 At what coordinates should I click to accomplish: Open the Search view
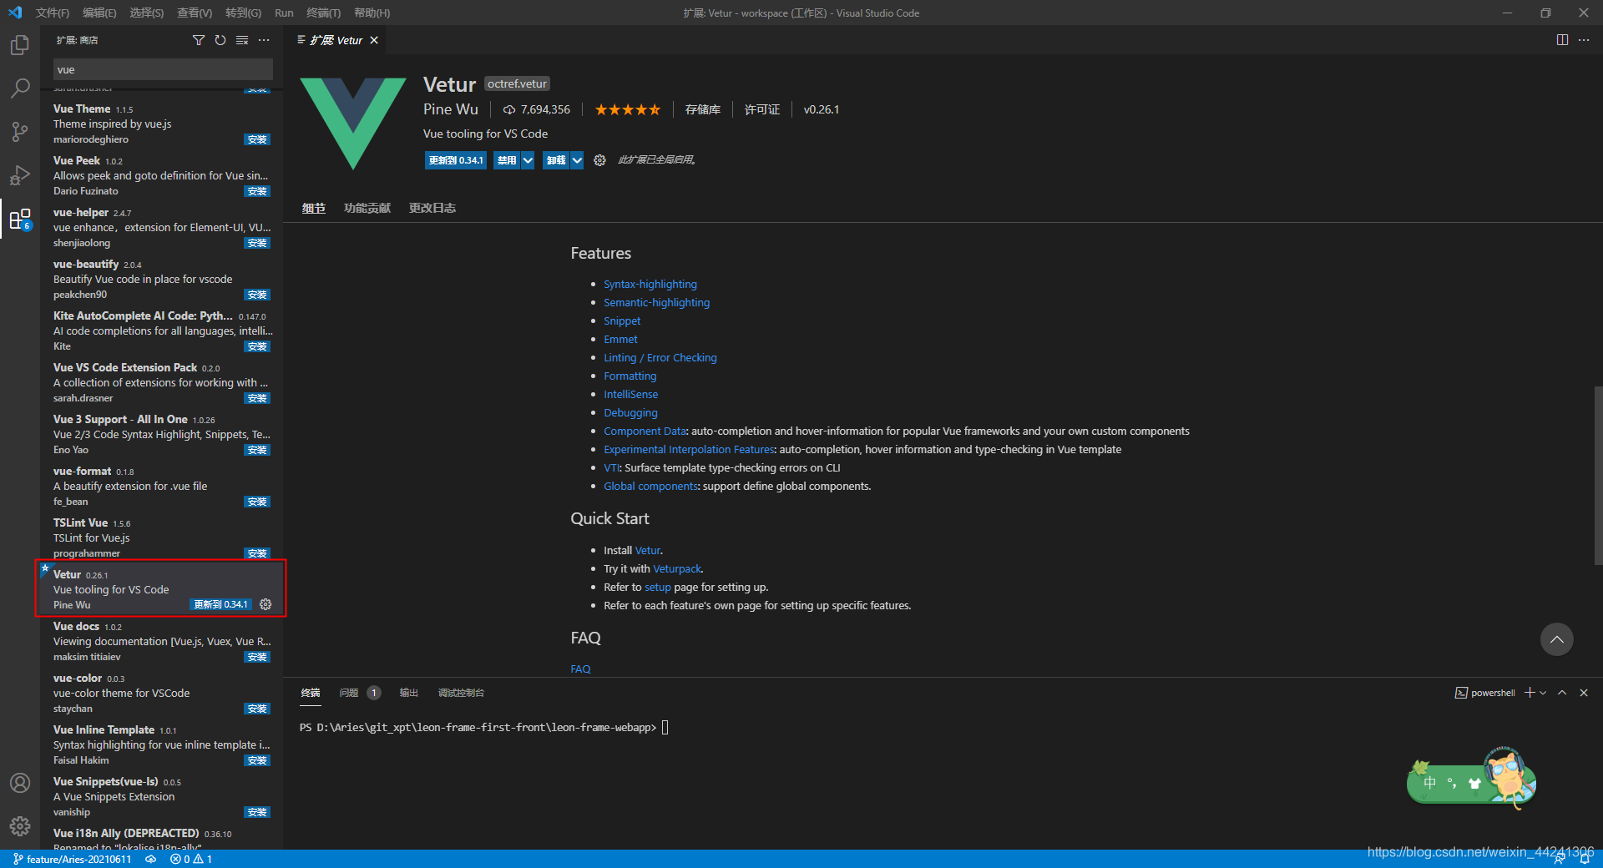coord(20,88)
